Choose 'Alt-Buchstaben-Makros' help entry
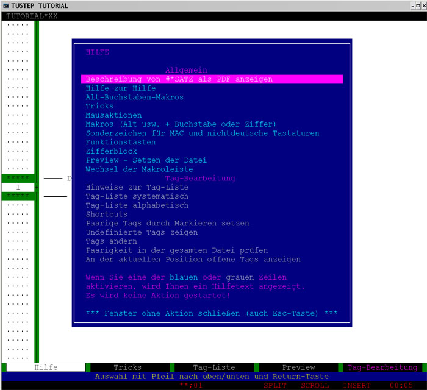427x390 pixels. tap(134, 97)
